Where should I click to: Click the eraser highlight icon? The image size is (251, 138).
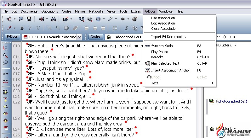tap(75, 28)
